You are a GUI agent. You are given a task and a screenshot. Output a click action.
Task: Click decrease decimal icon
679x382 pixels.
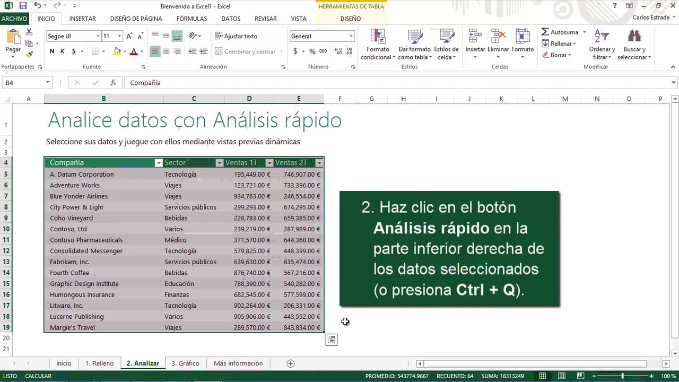click(349, 51)
